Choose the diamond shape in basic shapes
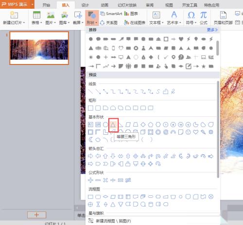The height and width of the screenshot is (225, 243). coord(143,125)
